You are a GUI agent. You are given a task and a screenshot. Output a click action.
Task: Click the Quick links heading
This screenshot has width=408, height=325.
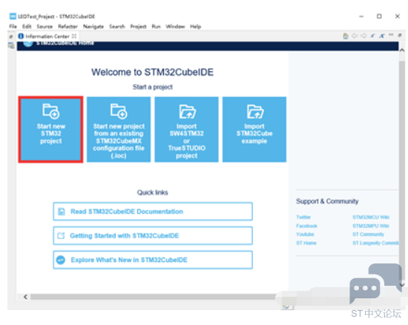coord(153,192)
